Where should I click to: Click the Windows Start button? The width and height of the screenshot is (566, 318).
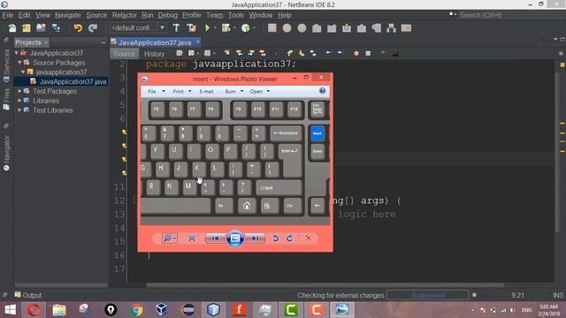tap(10, 310)
